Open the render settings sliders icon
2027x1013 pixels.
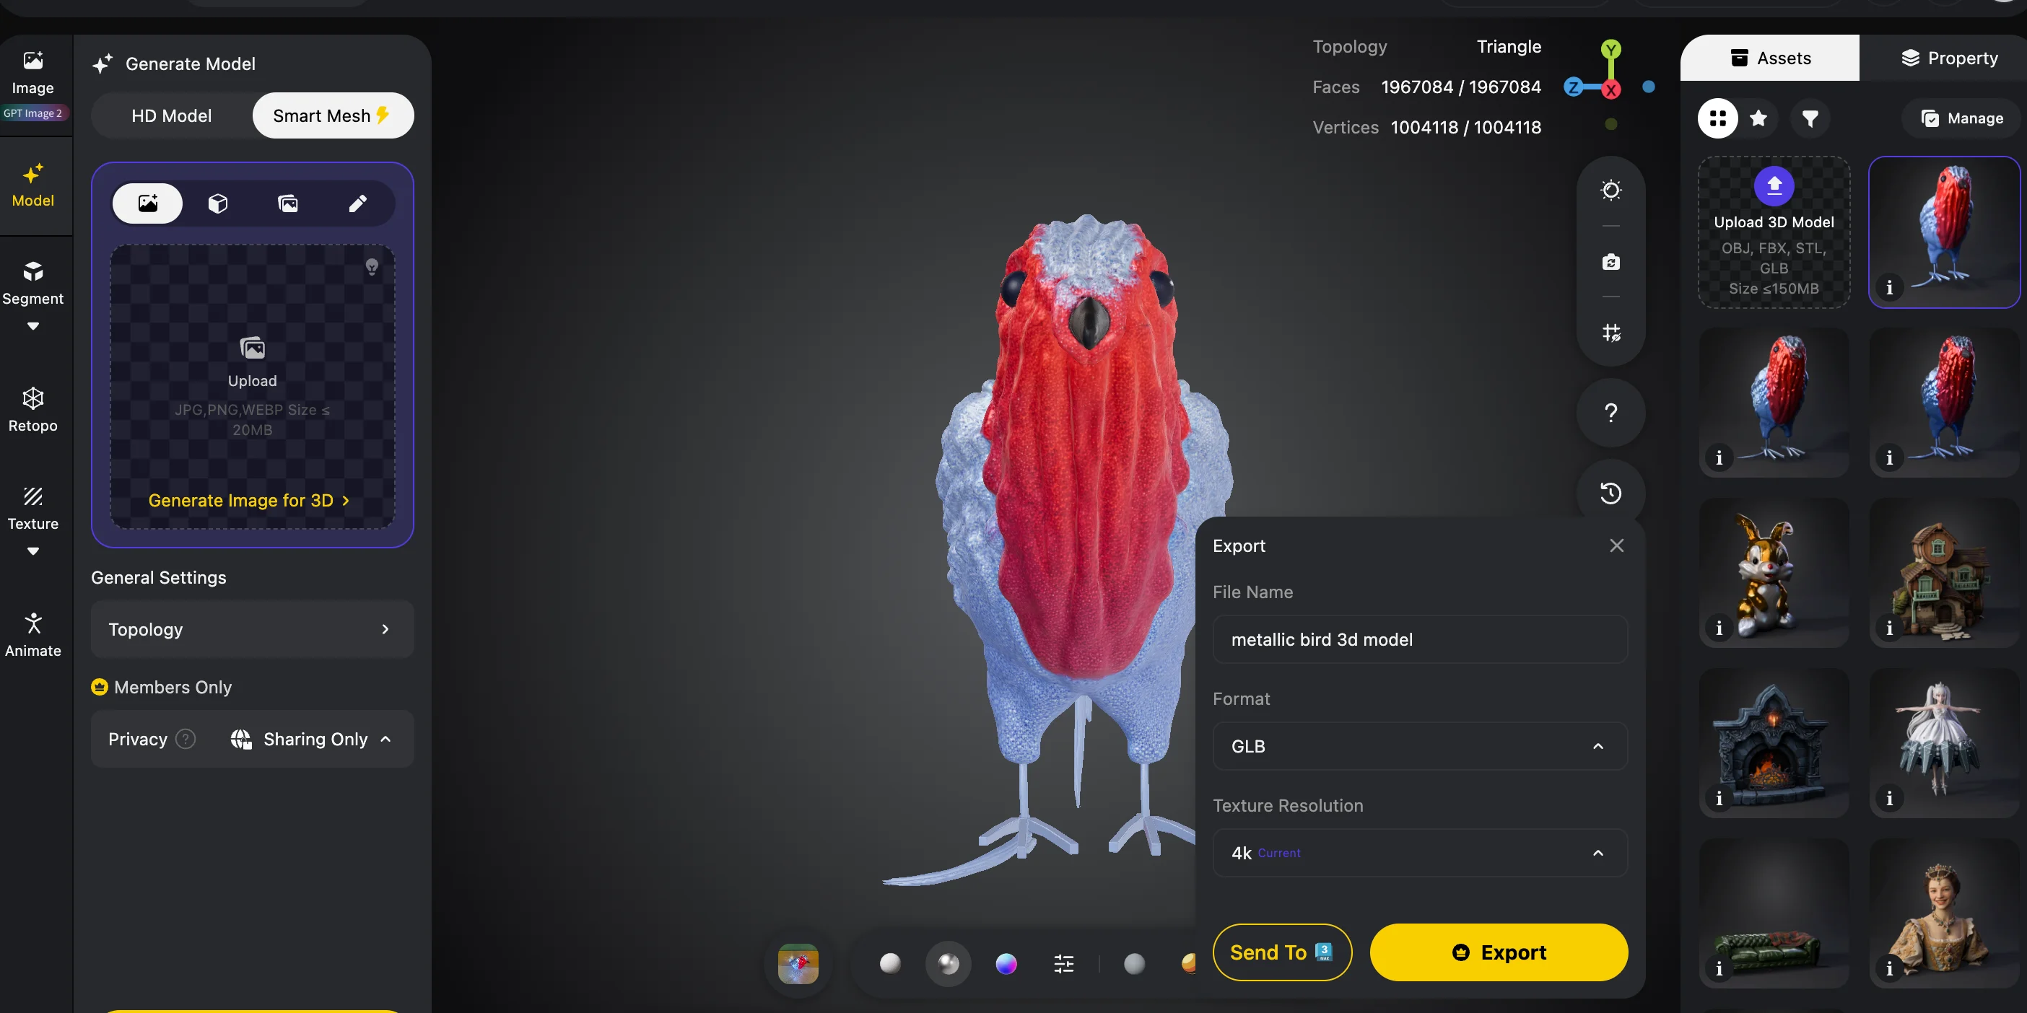(1064, 963)
